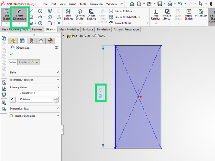Click Mirror Entities
Screen dimensions: 215x161
120,11
